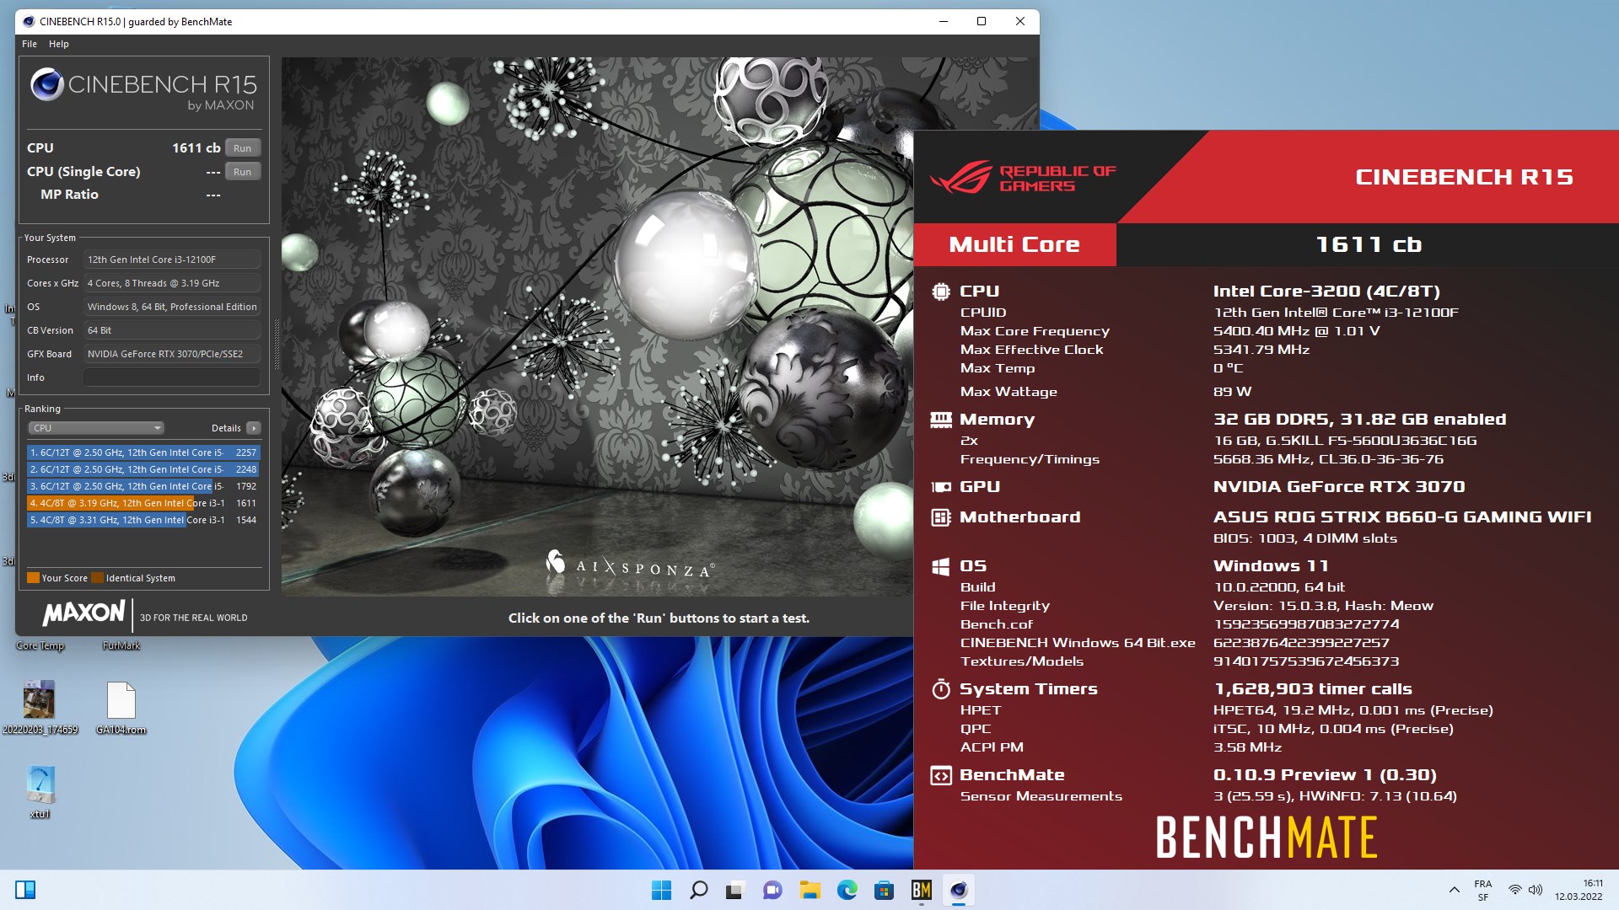Screen dimensions: 1619x910
Task: Click the BenchMate code-bracket icon
Action: pos(941,775)
